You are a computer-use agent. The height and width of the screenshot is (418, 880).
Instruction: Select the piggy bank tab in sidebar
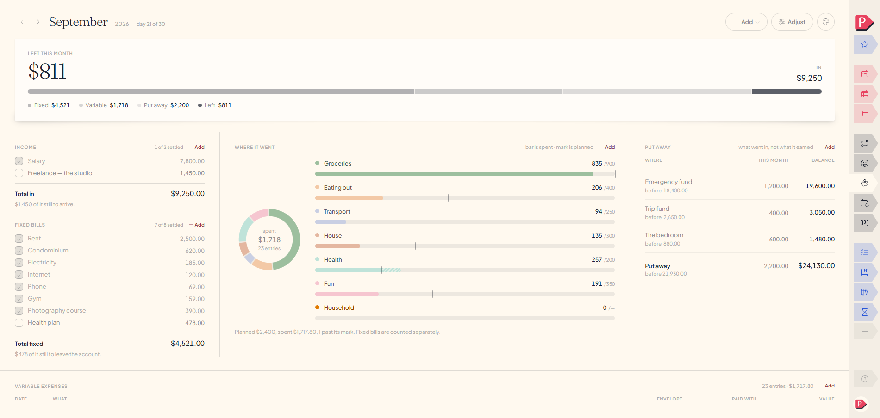click(865, 183)
